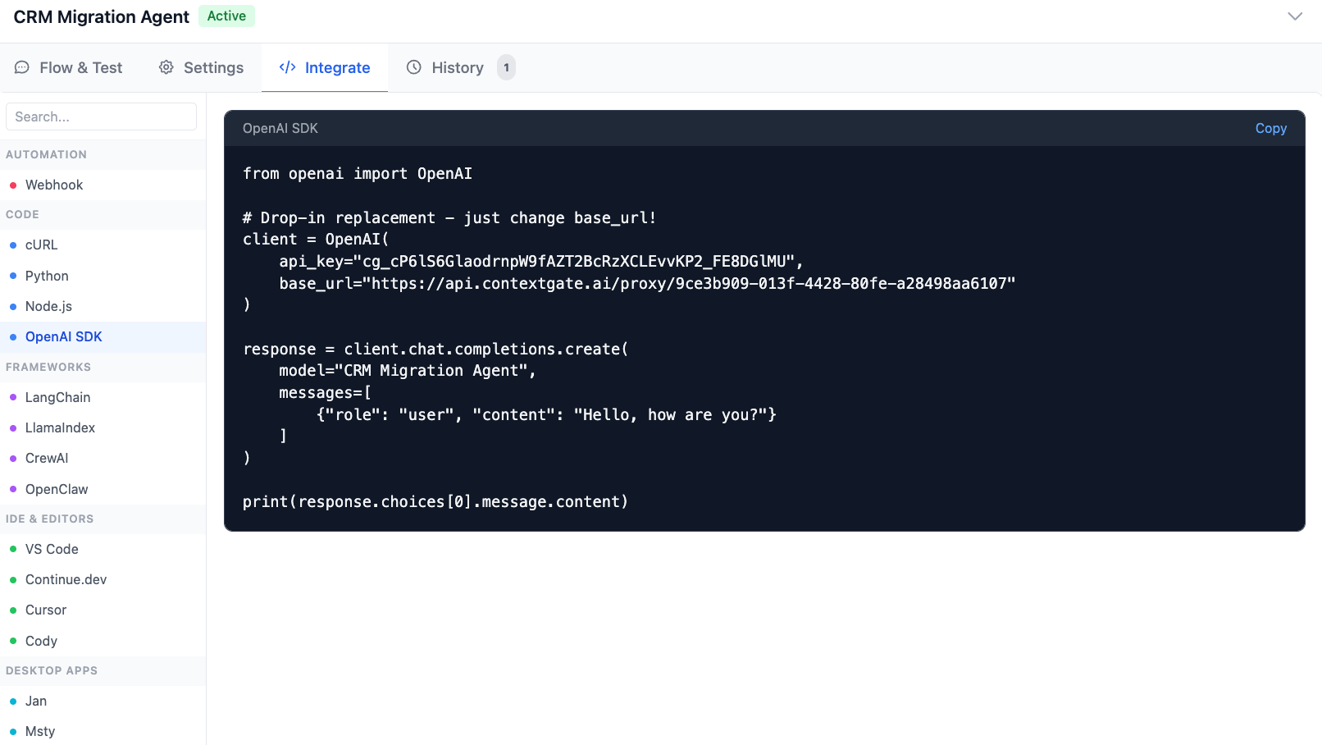Select cURL in the Code section
Screen dimensions: 1322x745
pyautogui.click(x=41, y=245)
